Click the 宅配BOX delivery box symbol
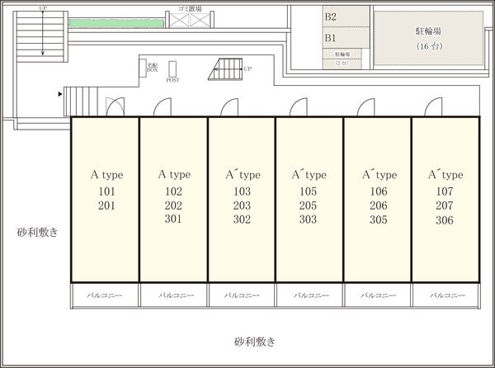Image resolution: width=495 pixels, height=368 pixels. click(152, 68)
